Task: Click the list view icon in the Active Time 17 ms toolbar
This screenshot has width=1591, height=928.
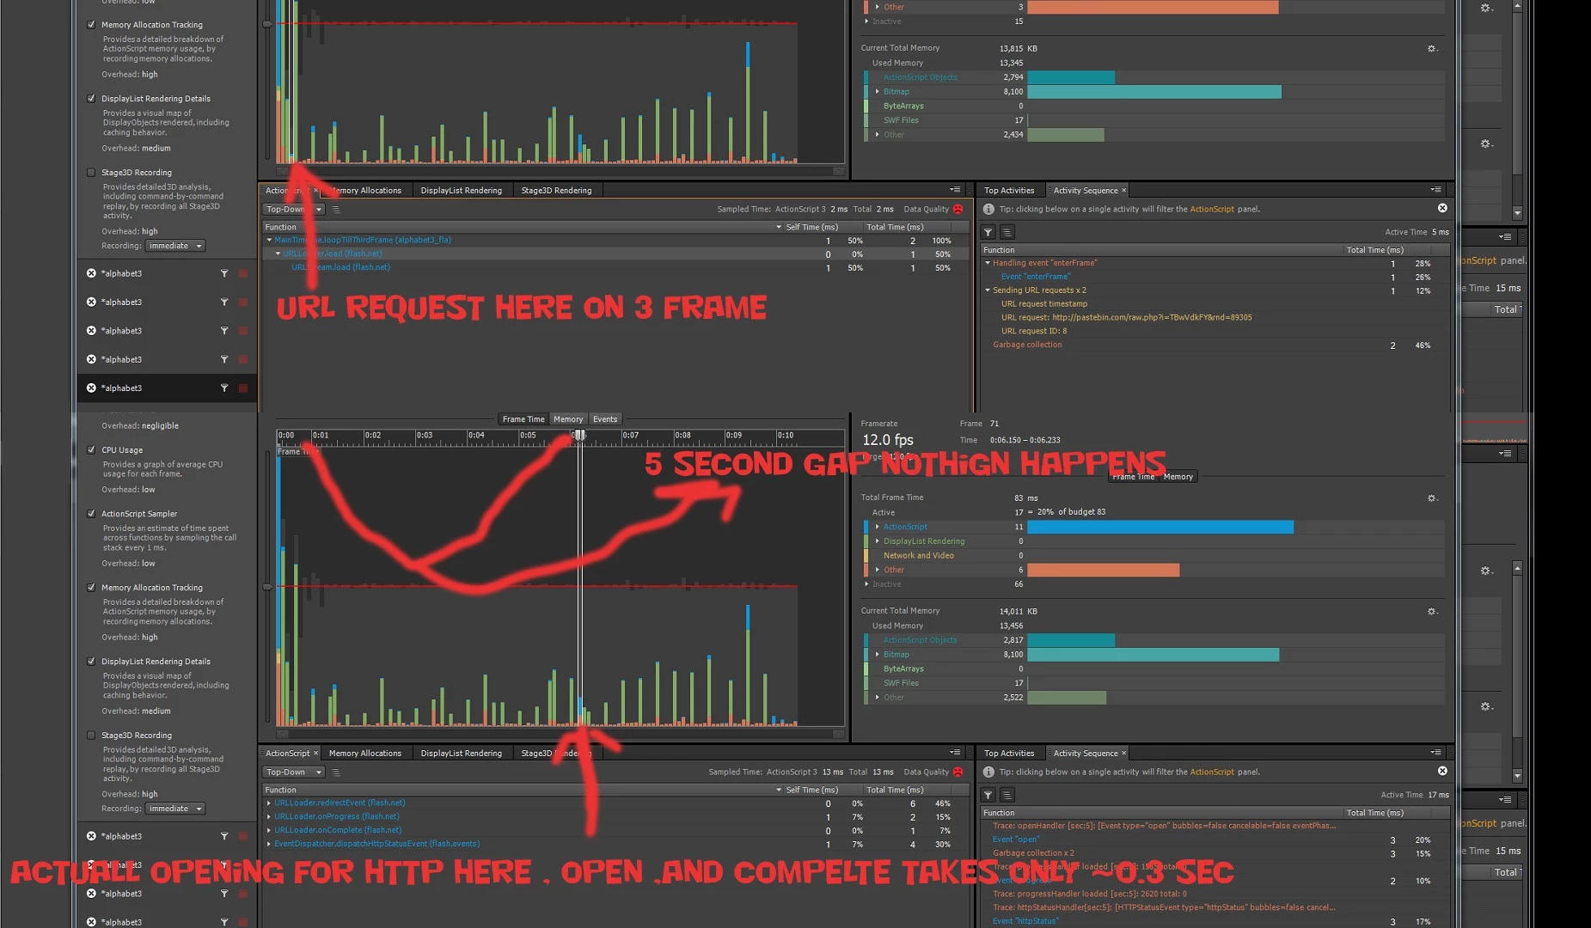Action: 1007,795
